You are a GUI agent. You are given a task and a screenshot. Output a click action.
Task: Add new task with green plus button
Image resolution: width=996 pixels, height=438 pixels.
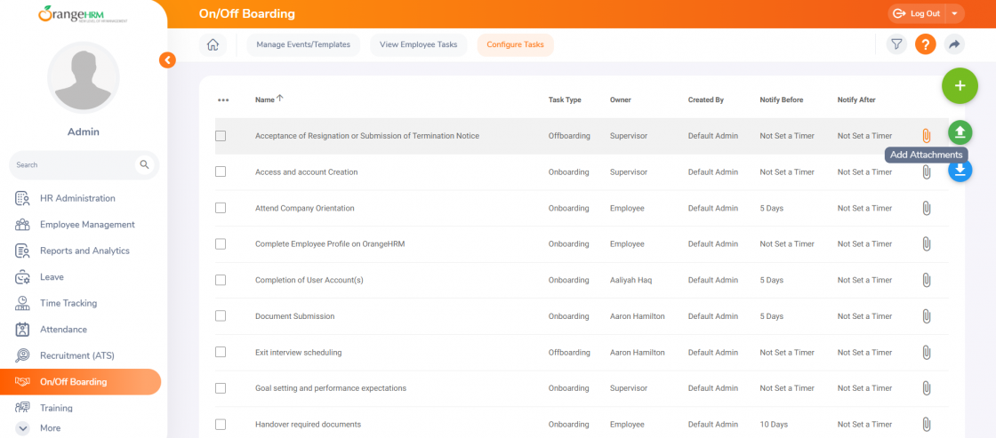coord(960,85)
